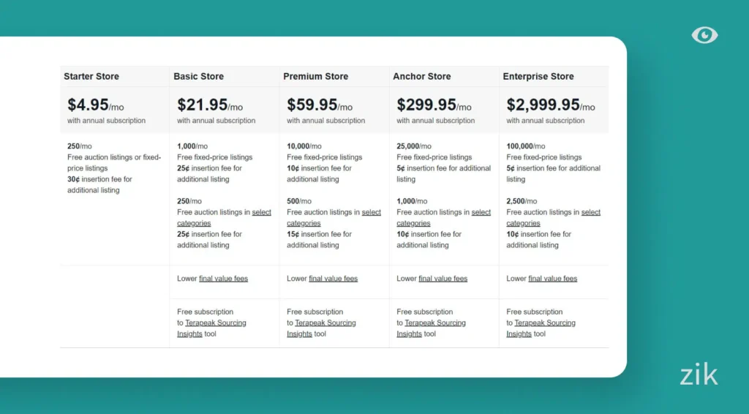Select the Enterprise Store column header
The image size is (749, 414).
(538, 76)
